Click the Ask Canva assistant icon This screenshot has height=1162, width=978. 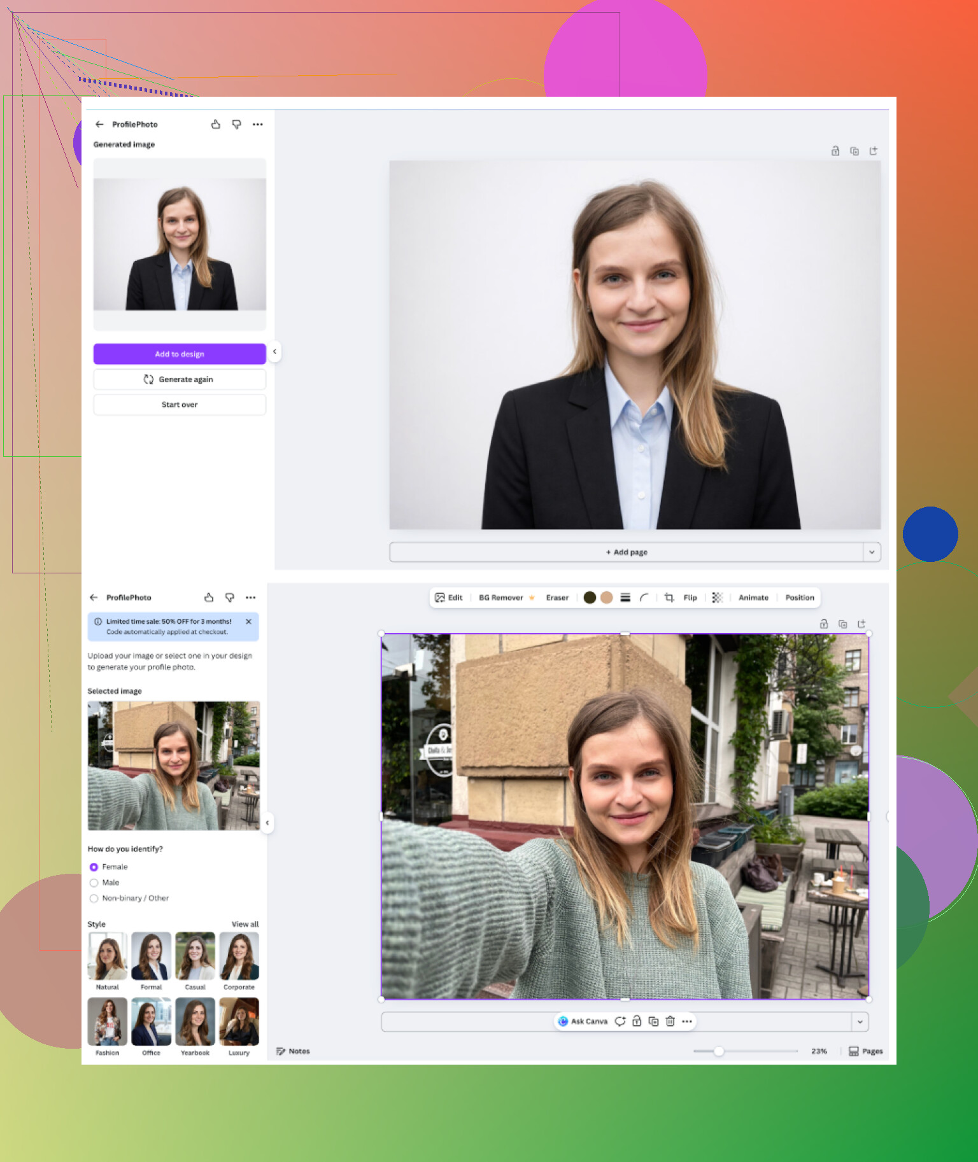click(563, 1021)
